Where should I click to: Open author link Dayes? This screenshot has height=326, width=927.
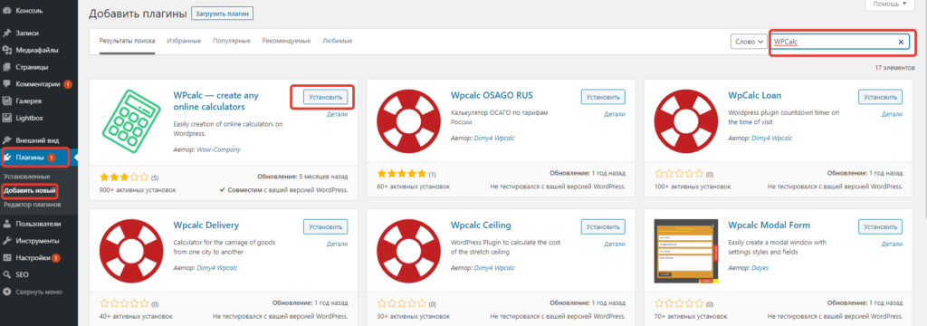point(760,267)
